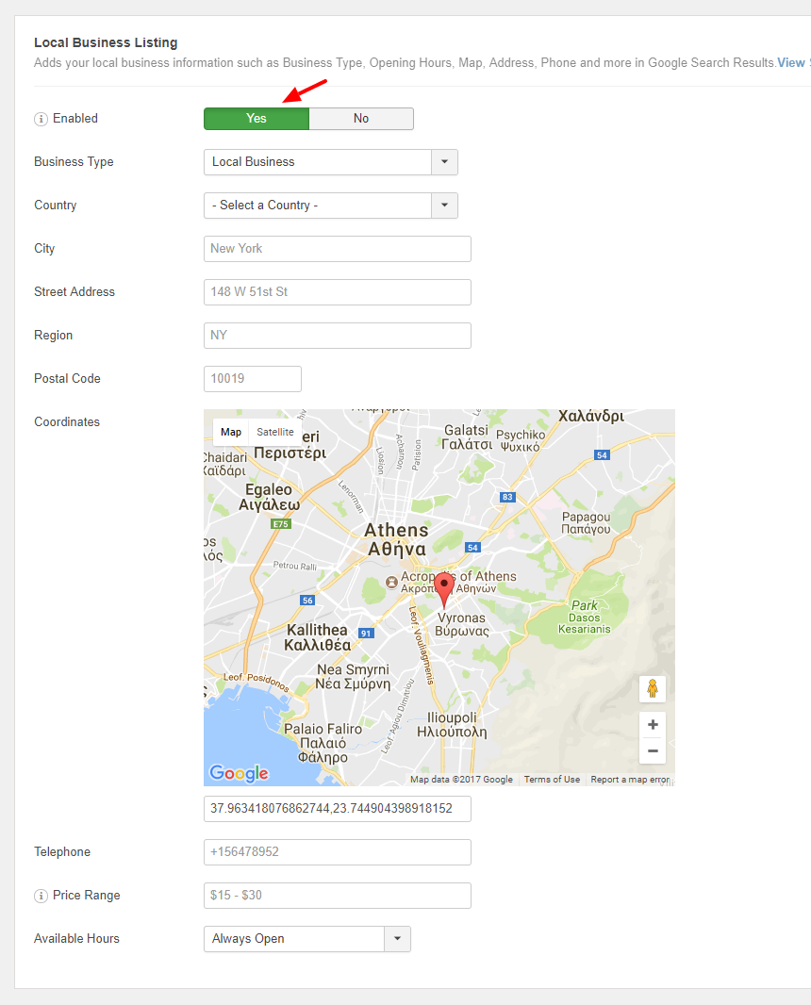The image size is (811, 1005).
Task: Click the red location pin on map
Action: click(x=443, y=589)
